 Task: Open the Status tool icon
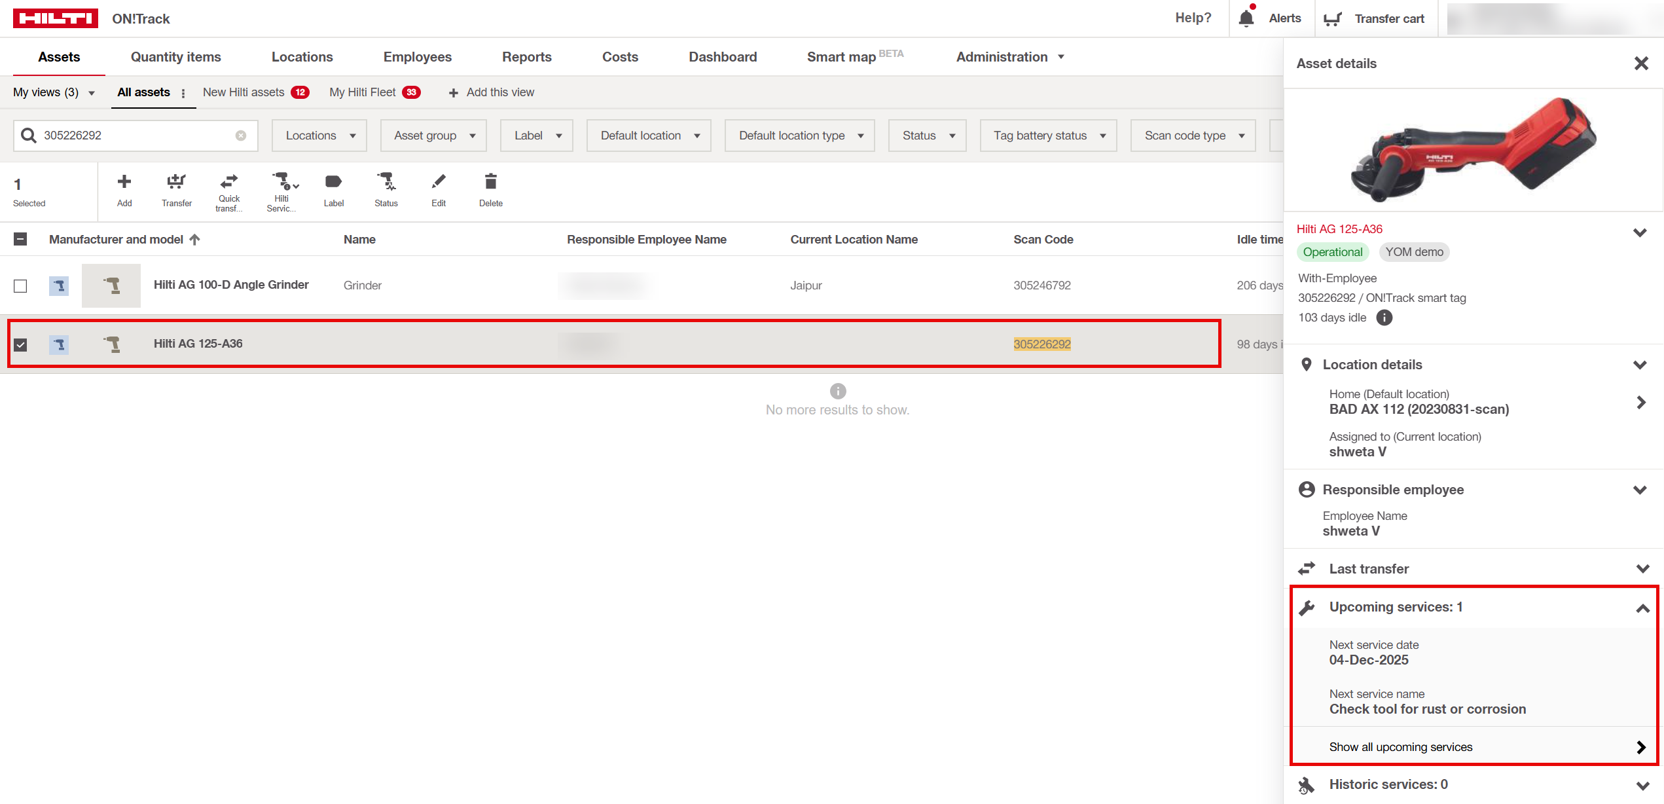(x=386, y=182)
